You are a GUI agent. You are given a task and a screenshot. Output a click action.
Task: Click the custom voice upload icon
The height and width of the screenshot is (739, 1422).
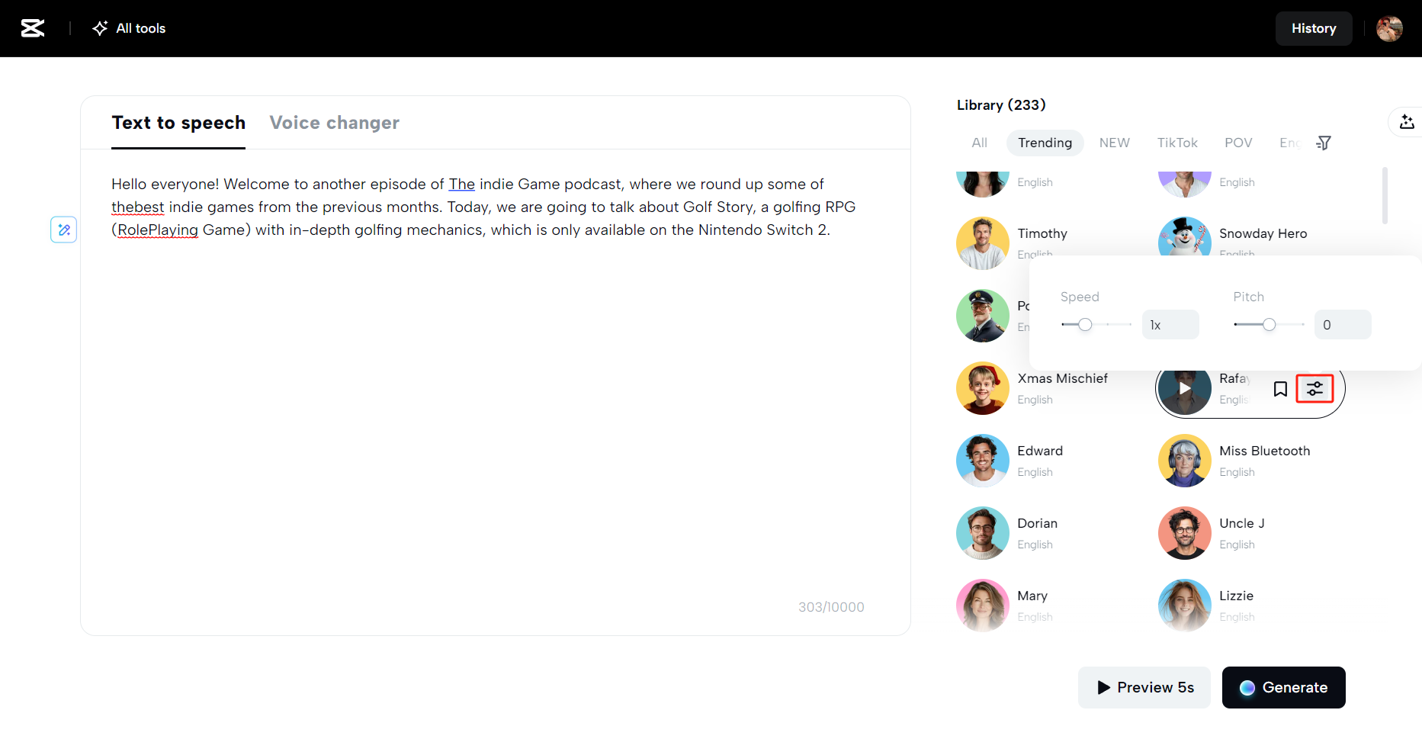click(x=1407, y=122)
